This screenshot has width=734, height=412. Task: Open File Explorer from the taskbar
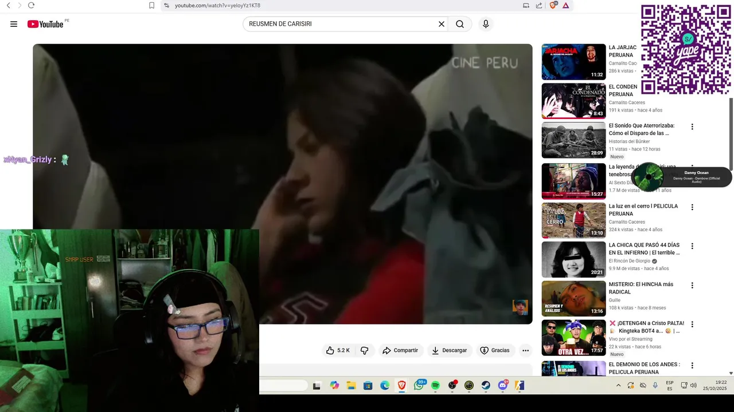point(351,386)
